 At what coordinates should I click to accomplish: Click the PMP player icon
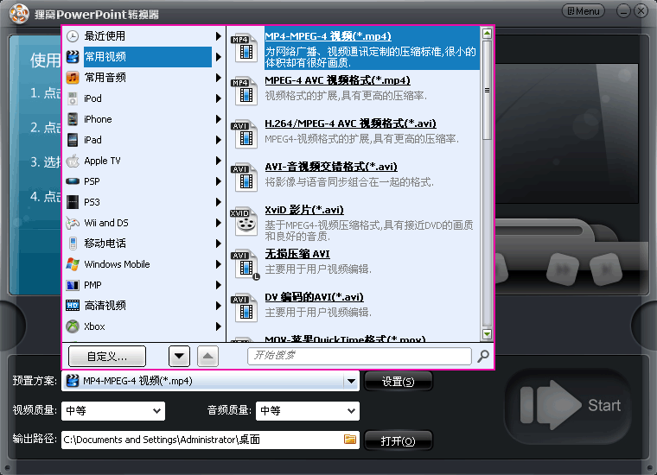[x=73, y=285]
